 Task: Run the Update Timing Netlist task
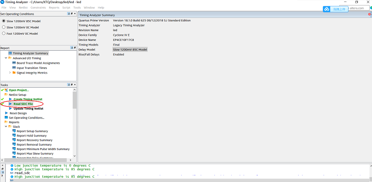coord(28,108)
